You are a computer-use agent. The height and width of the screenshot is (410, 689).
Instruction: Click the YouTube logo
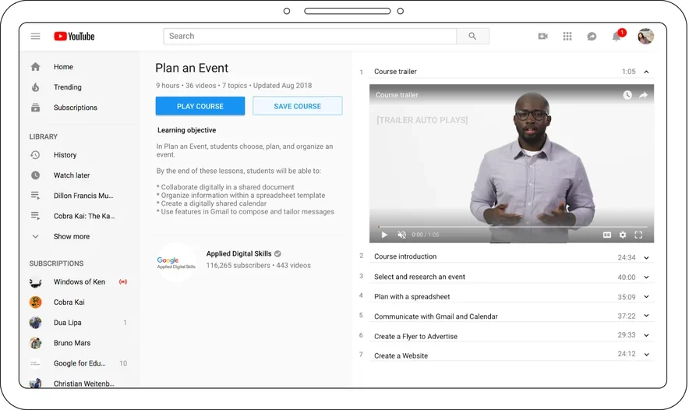[x=74, y=36]
